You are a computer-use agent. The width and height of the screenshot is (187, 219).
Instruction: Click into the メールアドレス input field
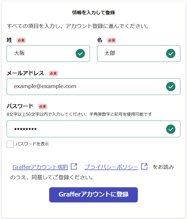click(85, 86)
